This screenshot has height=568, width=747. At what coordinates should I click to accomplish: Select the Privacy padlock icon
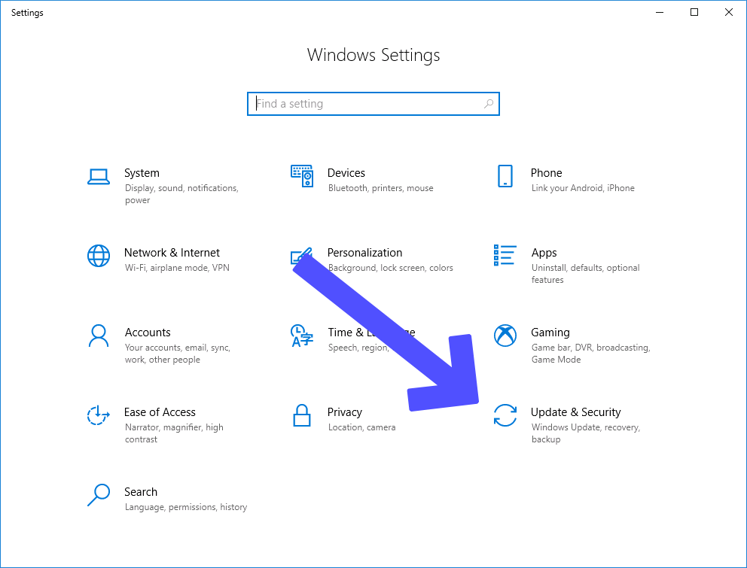(x=302, y=415)
